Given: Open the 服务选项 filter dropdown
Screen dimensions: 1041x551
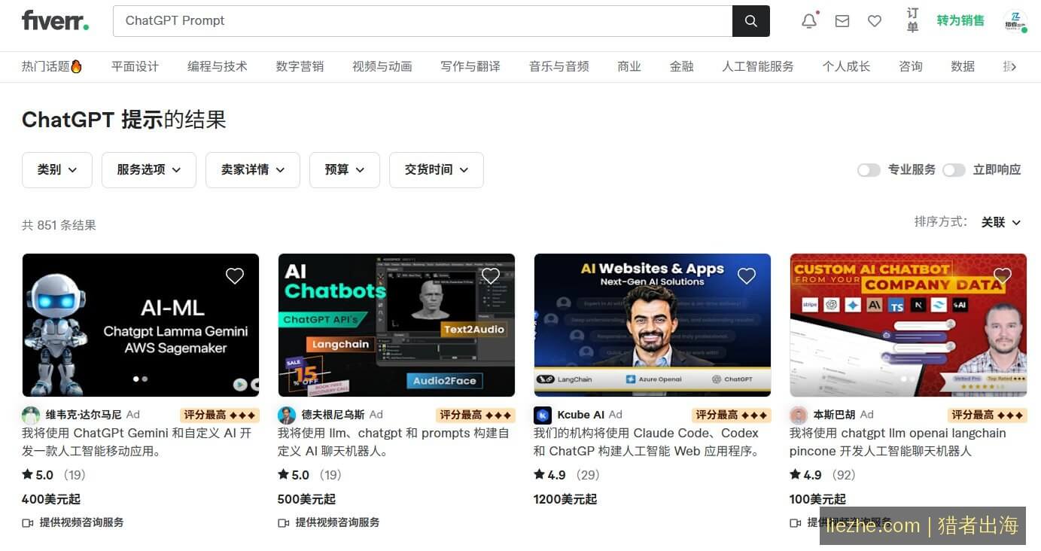Looking at the screenshot, I should click(x=149, y=170).
